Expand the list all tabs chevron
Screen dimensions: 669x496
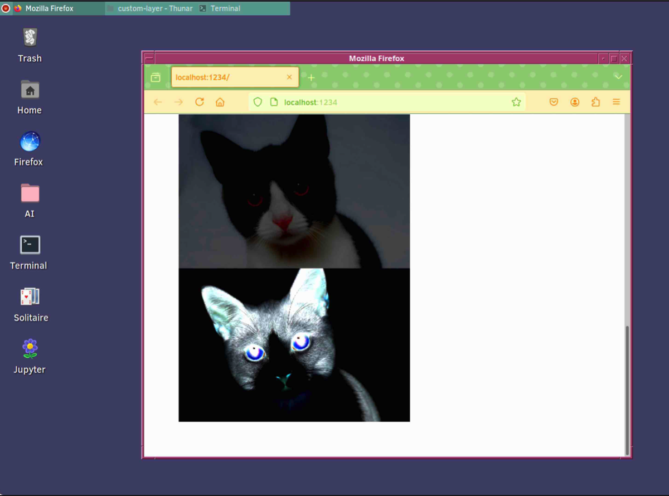tap(618, 77)
